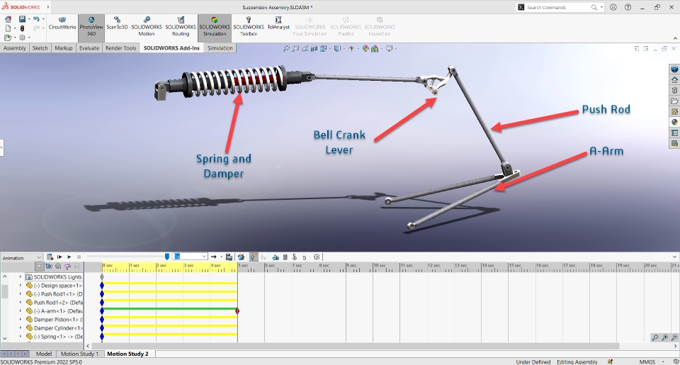Click the Section View icon
The width and height of the screenshot is (680, 365).
coord(314,49)
